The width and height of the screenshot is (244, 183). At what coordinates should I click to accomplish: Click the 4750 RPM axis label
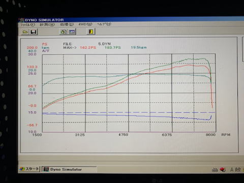pos(123,135)
